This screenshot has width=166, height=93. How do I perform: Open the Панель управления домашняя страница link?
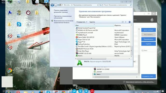tap(61, 11)
